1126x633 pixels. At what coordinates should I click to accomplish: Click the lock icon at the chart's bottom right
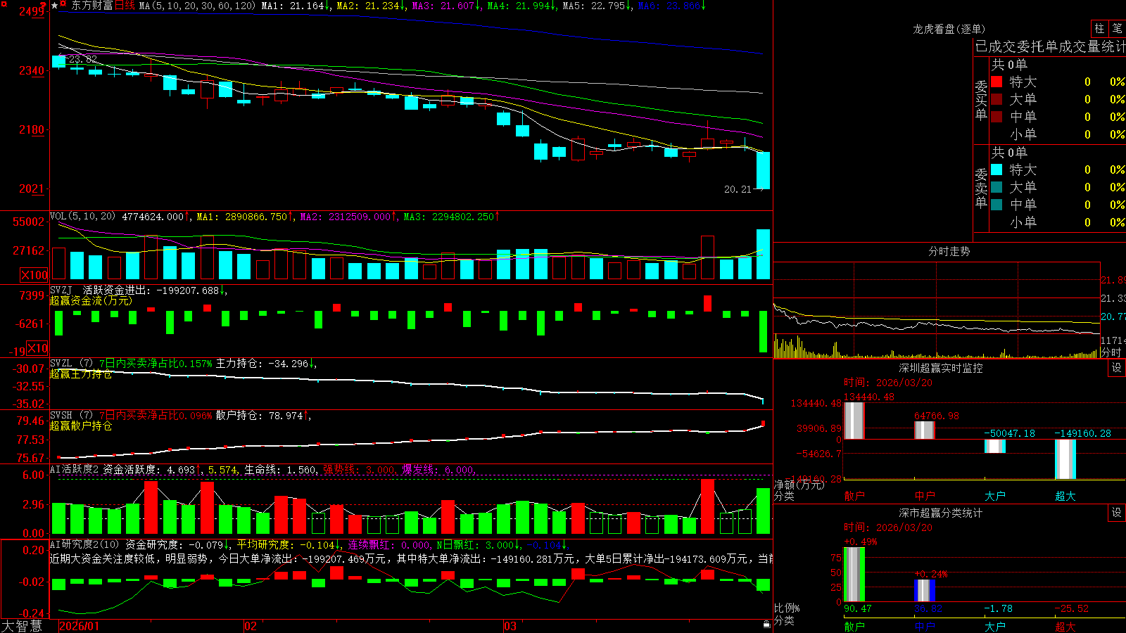click(x=767, y=625)
